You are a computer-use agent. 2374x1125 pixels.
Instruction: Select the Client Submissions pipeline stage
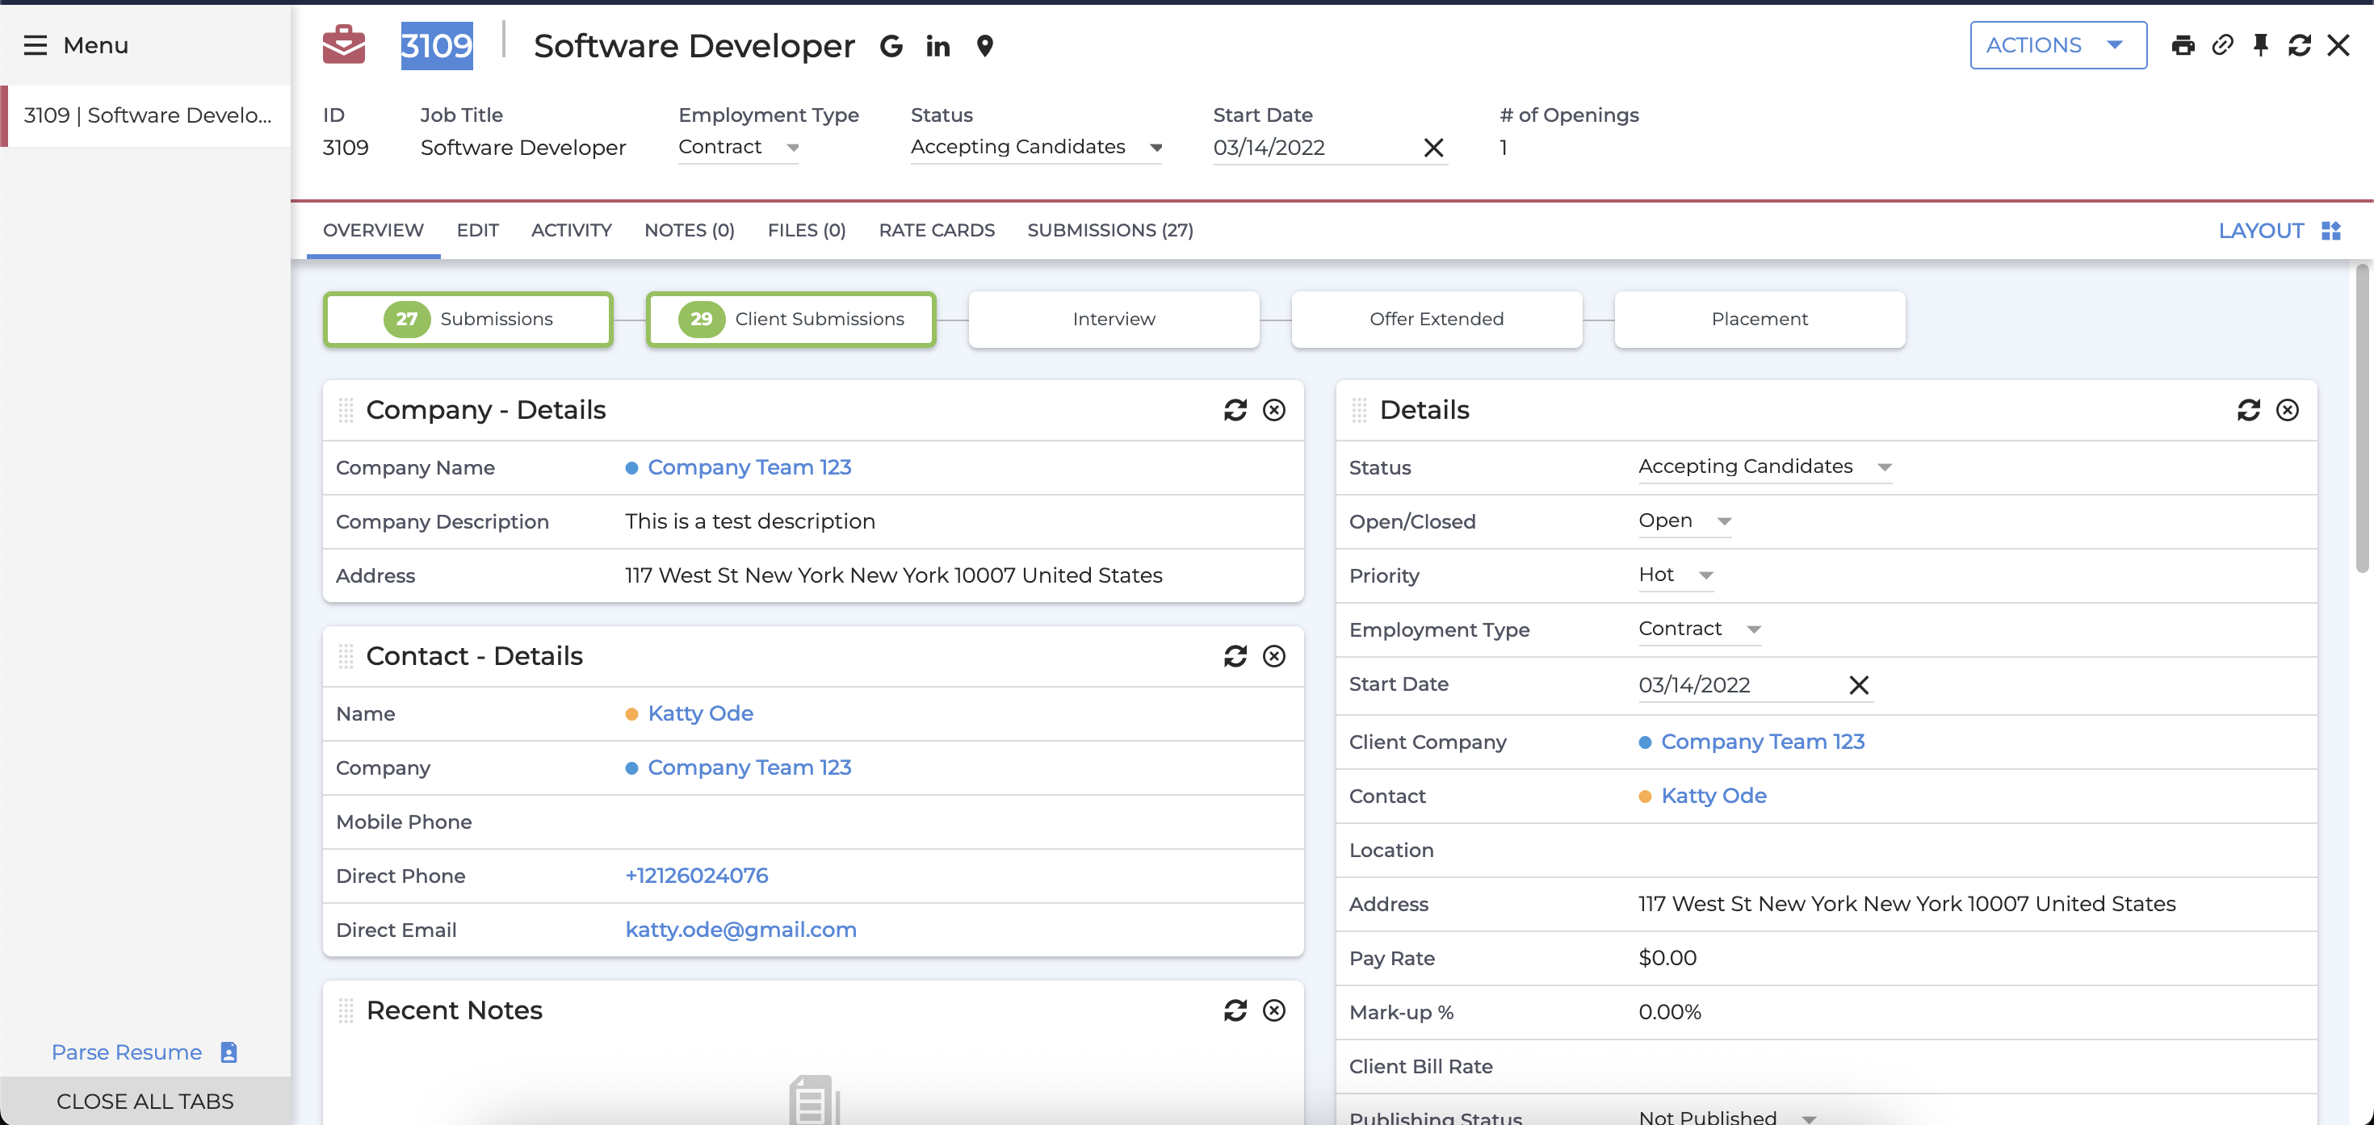(x=791, y=319)
